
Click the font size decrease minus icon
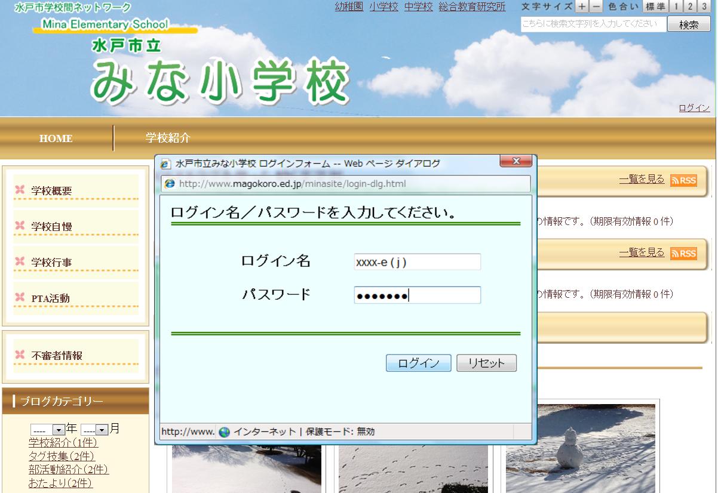[596, 7]
